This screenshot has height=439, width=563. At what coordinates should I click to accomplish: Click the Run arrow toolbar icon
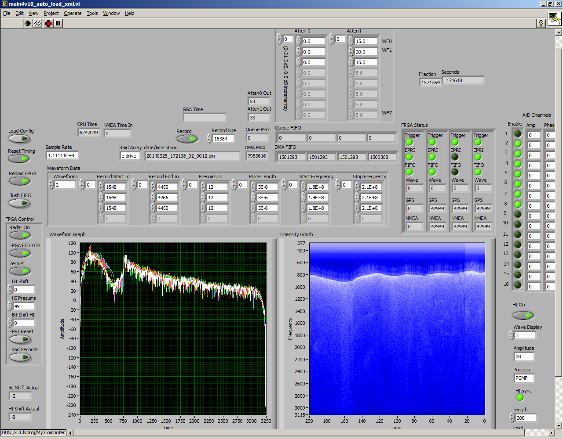28,23
